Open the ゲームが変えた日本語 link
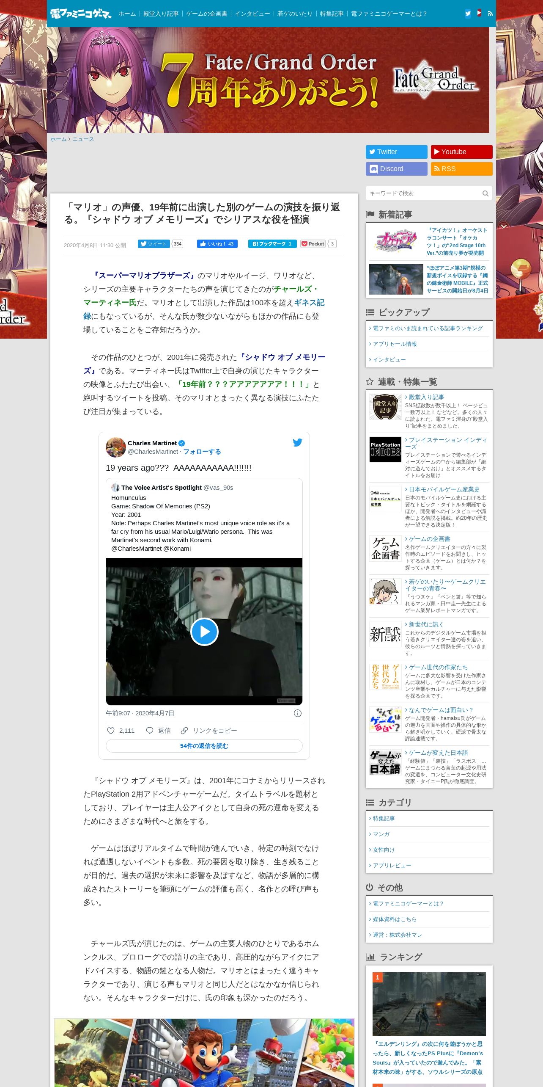The width and height of the screenshot is (543, 1087). coord(438,753)
